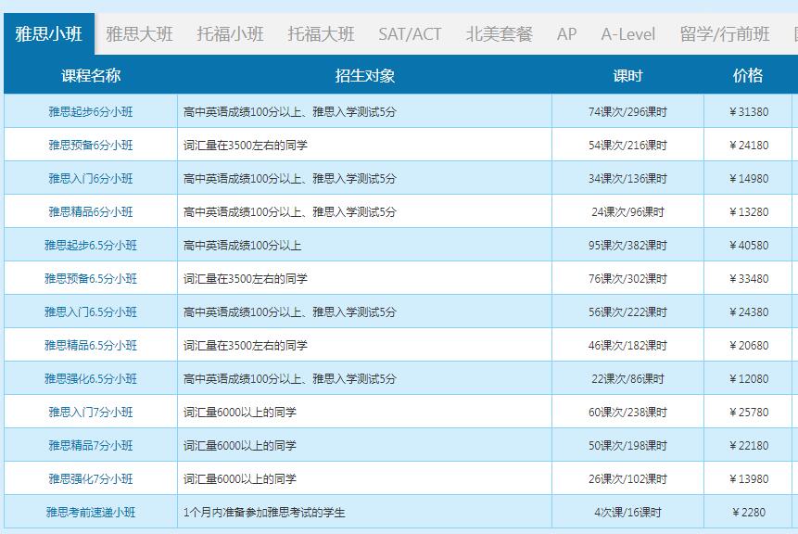Open the 雅思入门6.5分小班 course link
Screen dimensions: 798x534
pyautogui.click(x=91, y=311)
